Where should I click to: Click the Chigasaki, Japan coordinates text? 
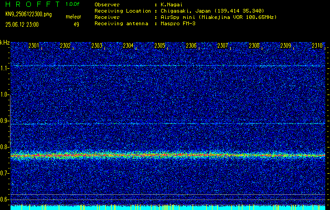point(212,10)
